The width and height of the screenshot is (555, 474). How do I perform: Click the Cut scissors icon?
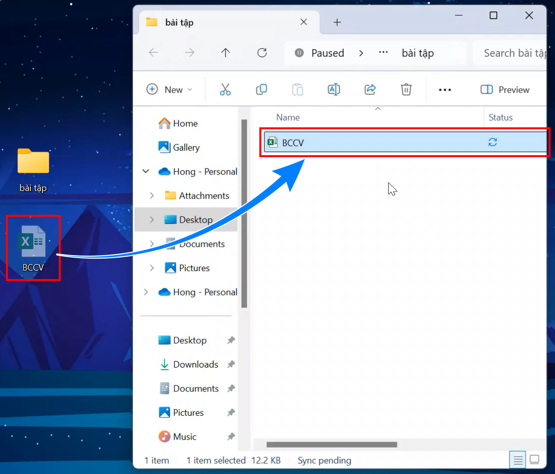pyautogui.click(x=225, y=90)
